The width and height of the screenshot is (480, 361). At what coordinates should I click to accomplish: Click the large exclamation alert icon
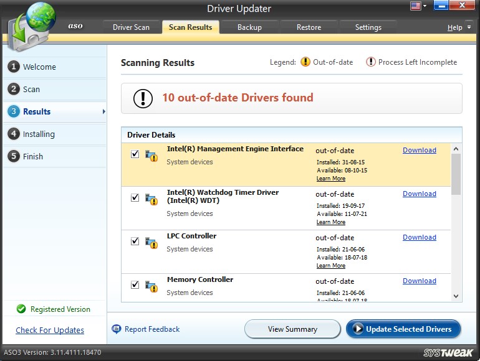click(143, 98)
